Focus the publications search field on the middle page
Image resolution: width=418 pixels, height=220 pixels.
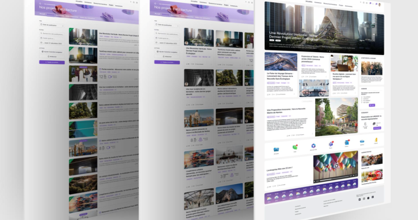coord(167,34)
